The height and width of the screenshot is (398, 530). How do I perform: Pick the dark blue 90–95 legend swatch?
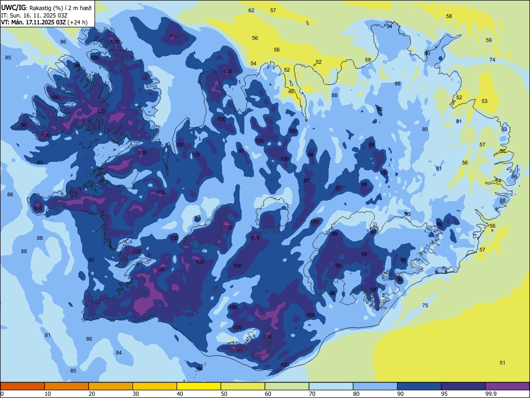419,386
